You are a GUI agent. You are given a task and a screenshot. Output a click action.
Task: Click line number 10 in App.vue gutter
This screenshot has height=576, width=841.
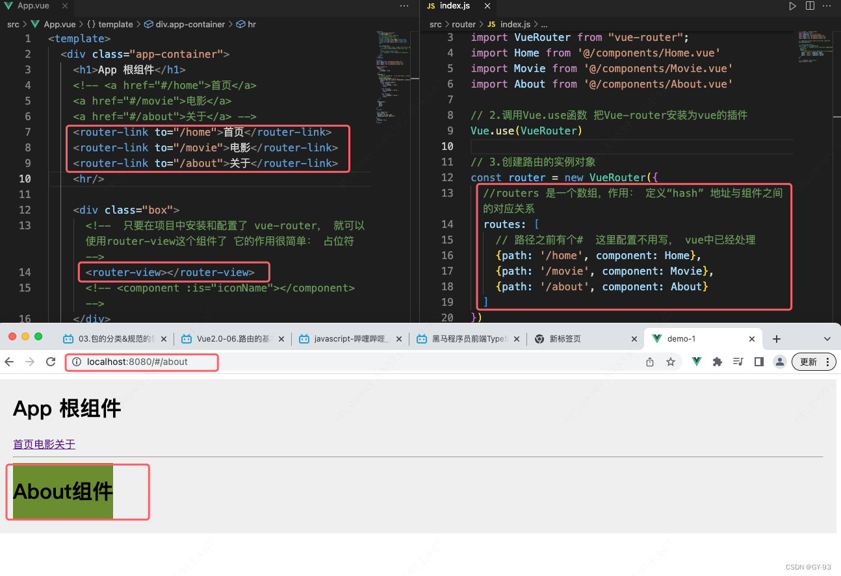pyautogui.click(x=25, y=179)
